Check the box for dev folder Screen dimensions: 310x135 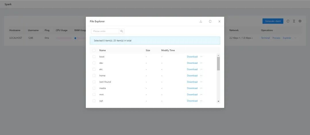pos(94,63)
